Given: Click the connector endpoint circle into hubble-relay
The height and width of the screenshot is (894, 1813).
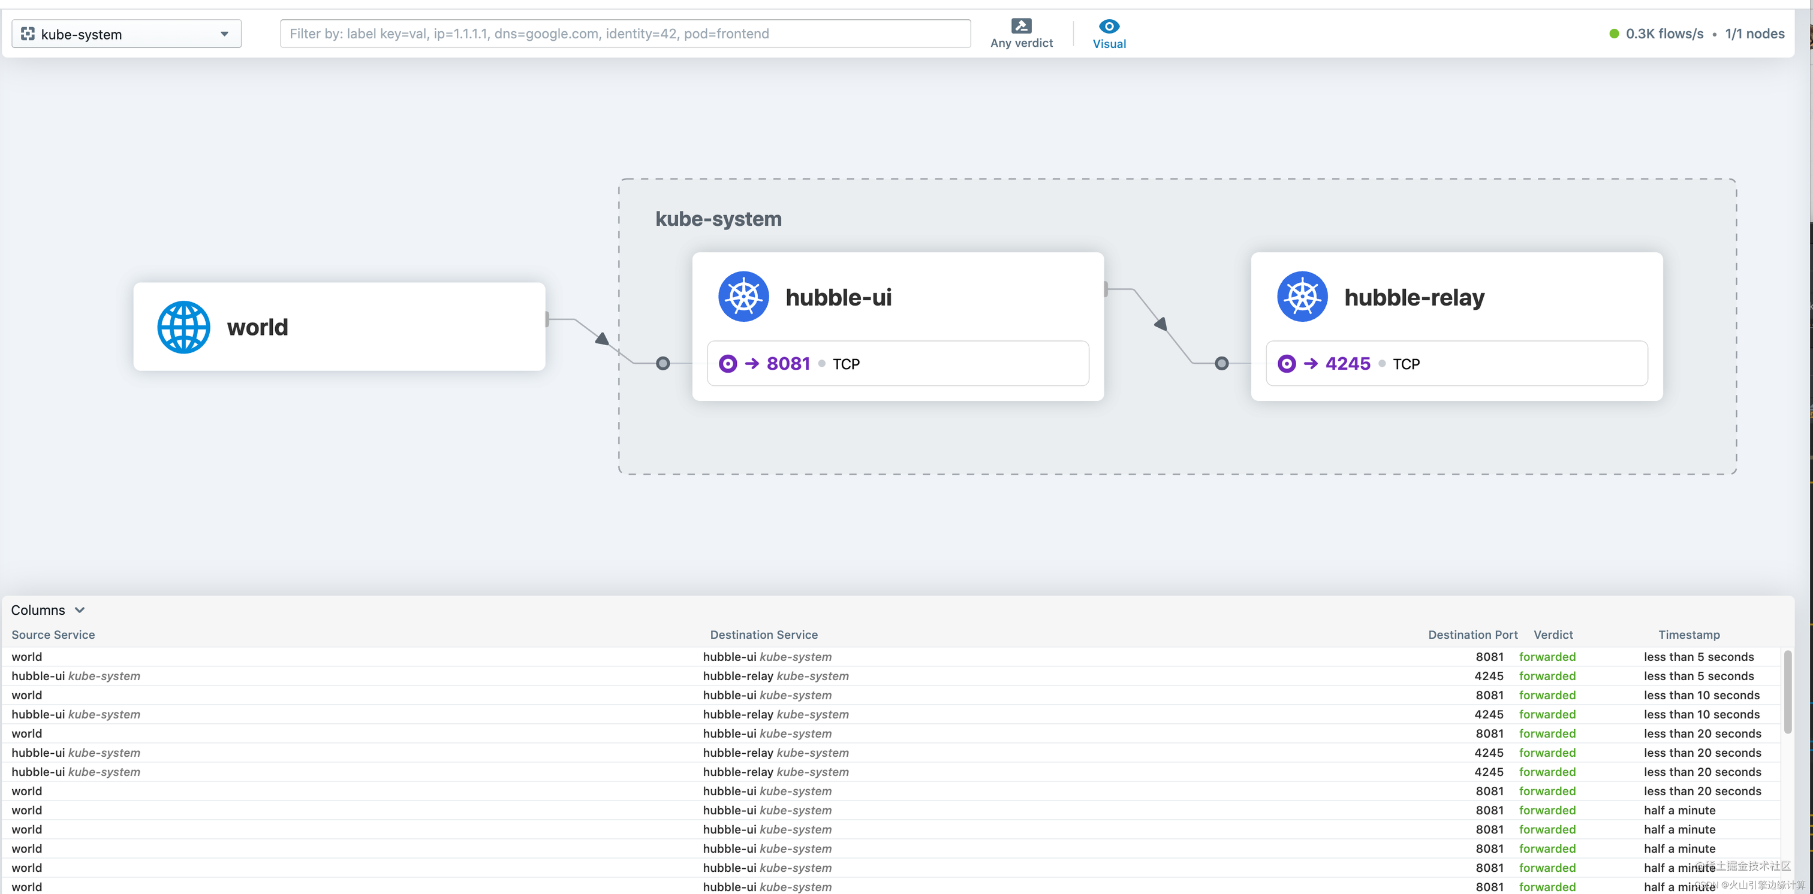Looking at the screenshot, I should (x=1222, y=364).
